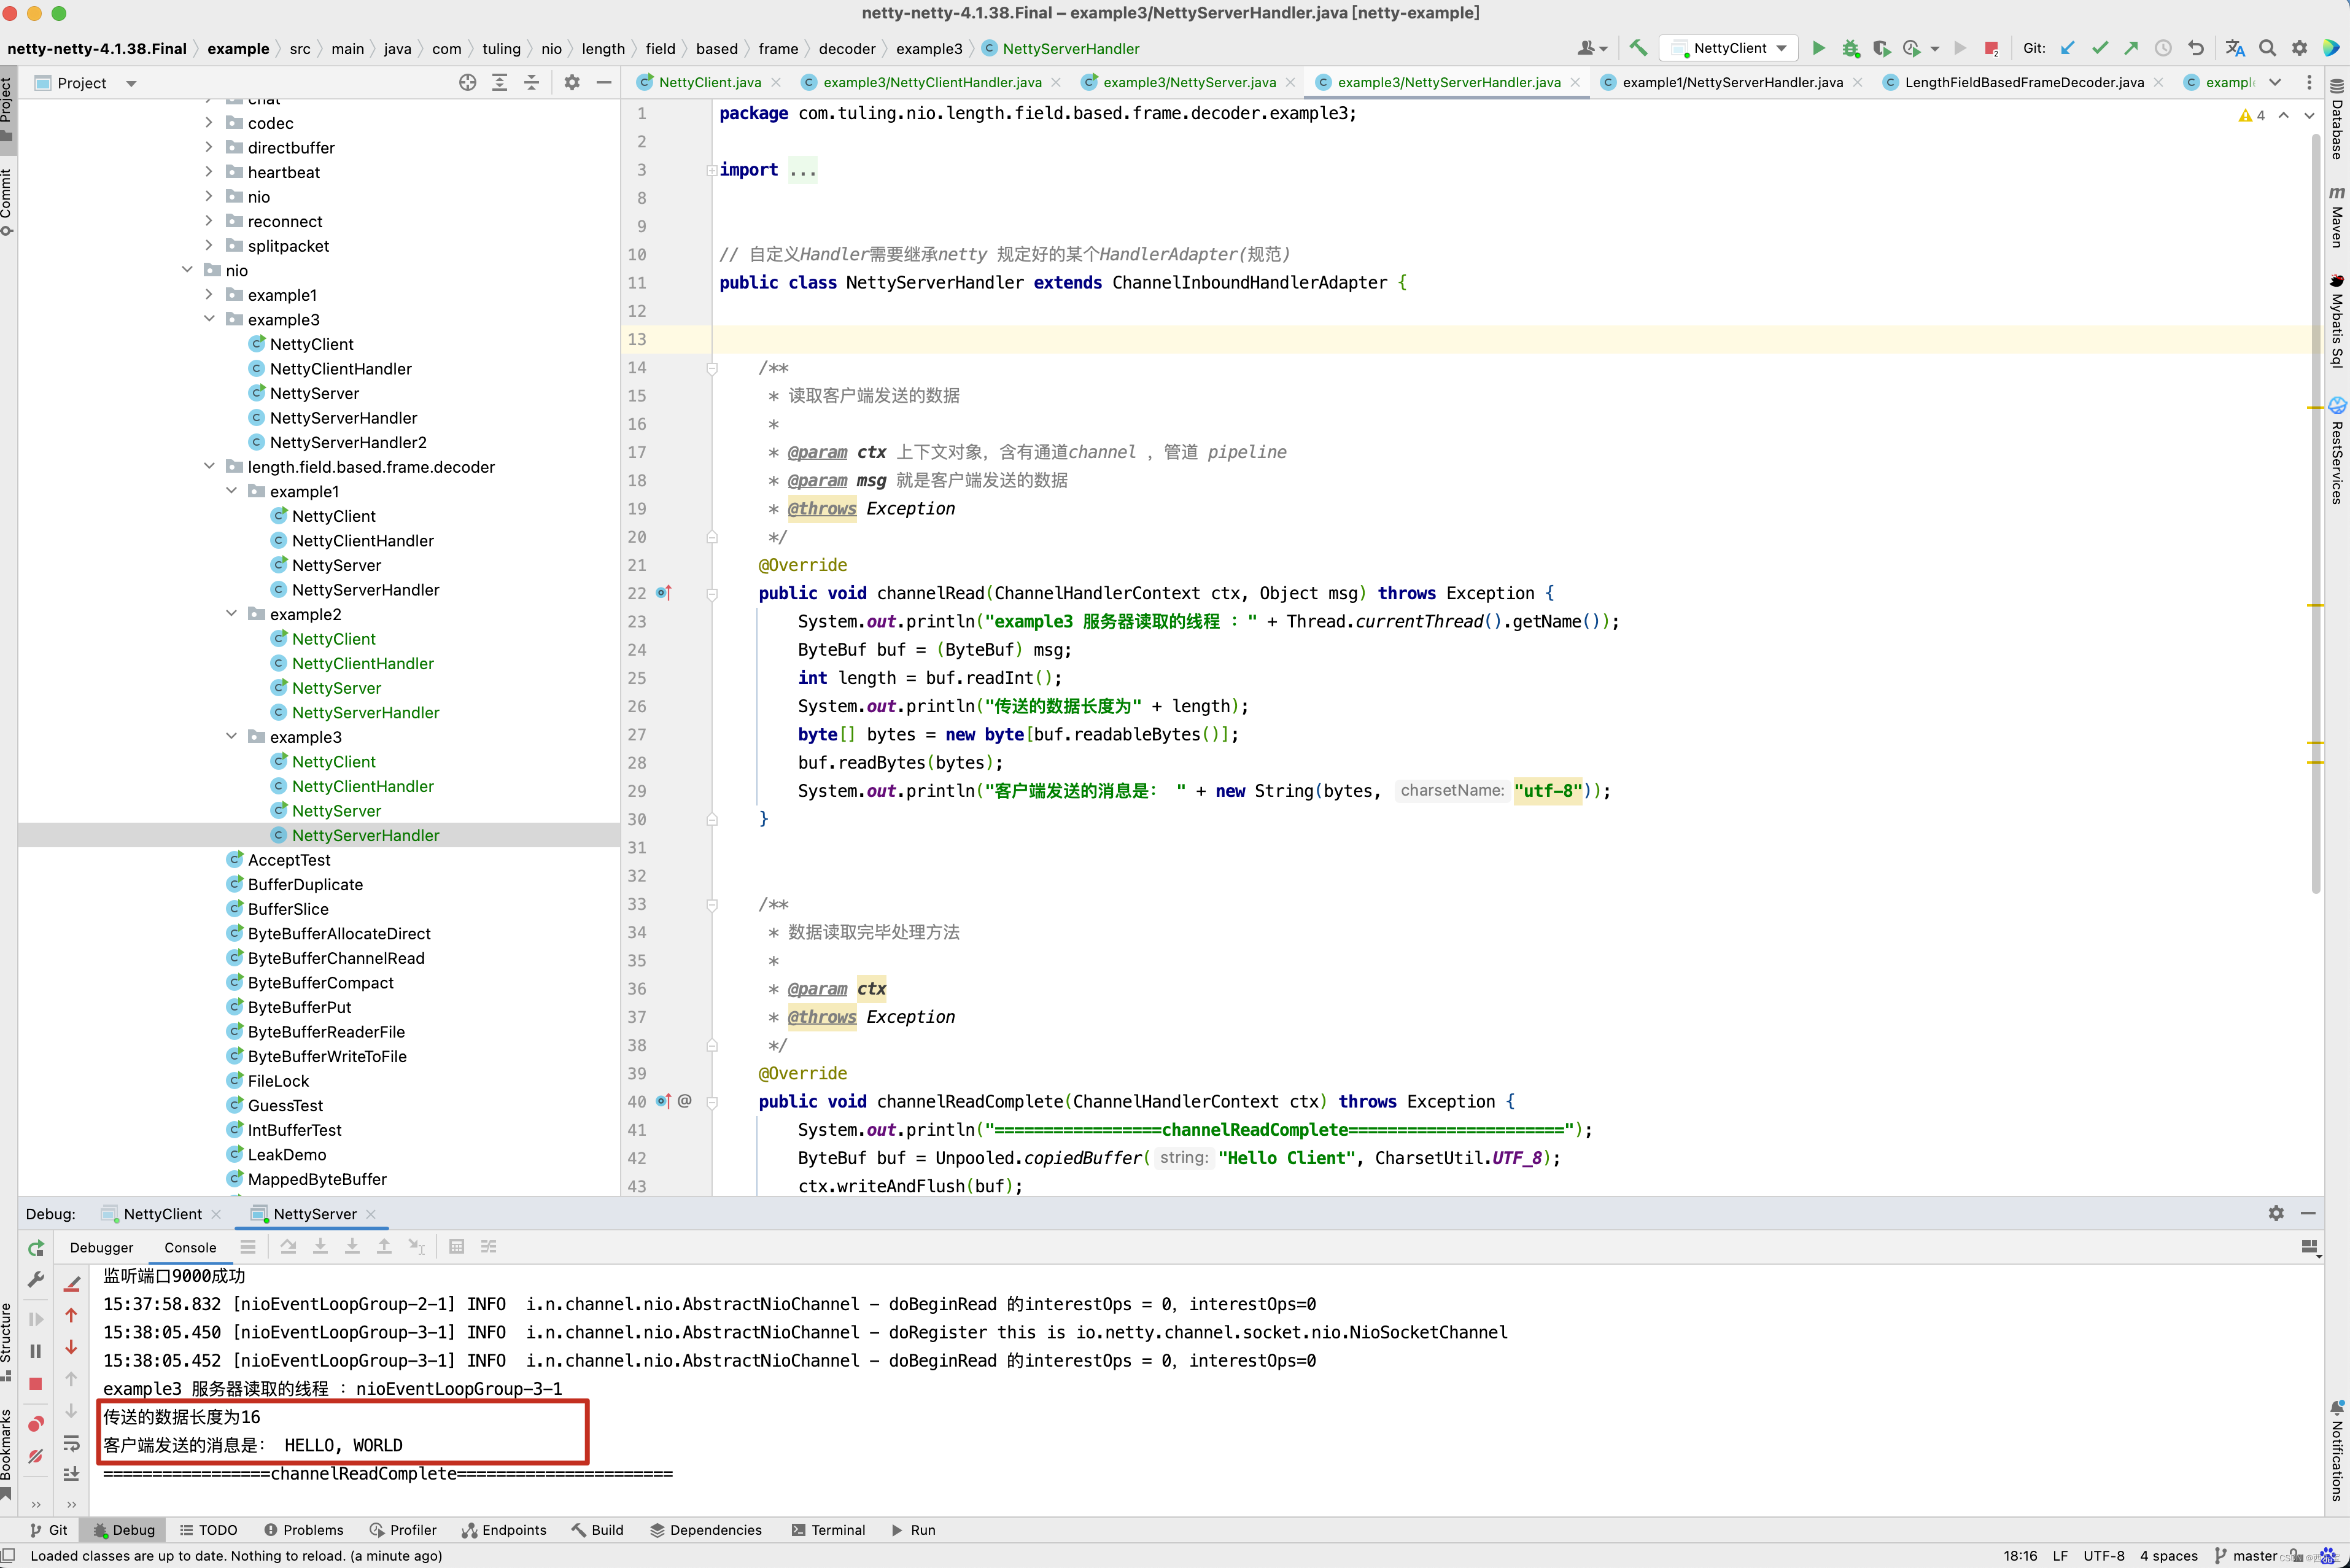This screenshot has width=2350, height=1568.
Task: Switch to the Debugger tab
Action: pyautogui.click(x=101, y=1247)
